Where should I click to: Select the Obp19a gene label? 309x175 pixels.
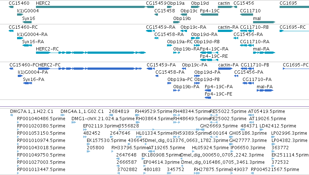point(176,3)
